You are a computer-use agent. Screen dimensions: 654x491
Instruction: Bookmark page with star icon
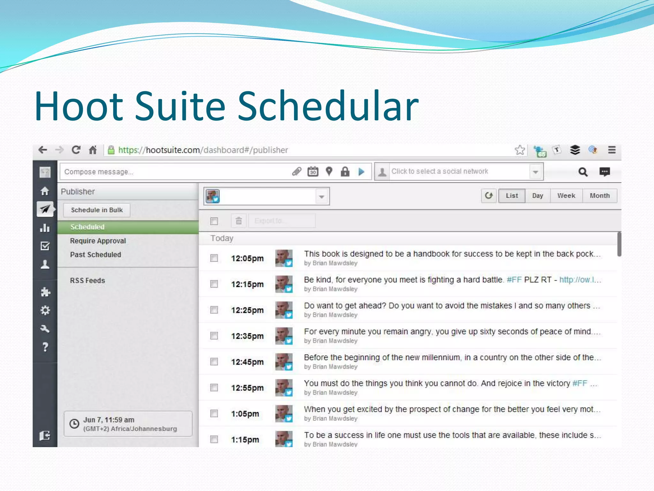pos(520,150)
